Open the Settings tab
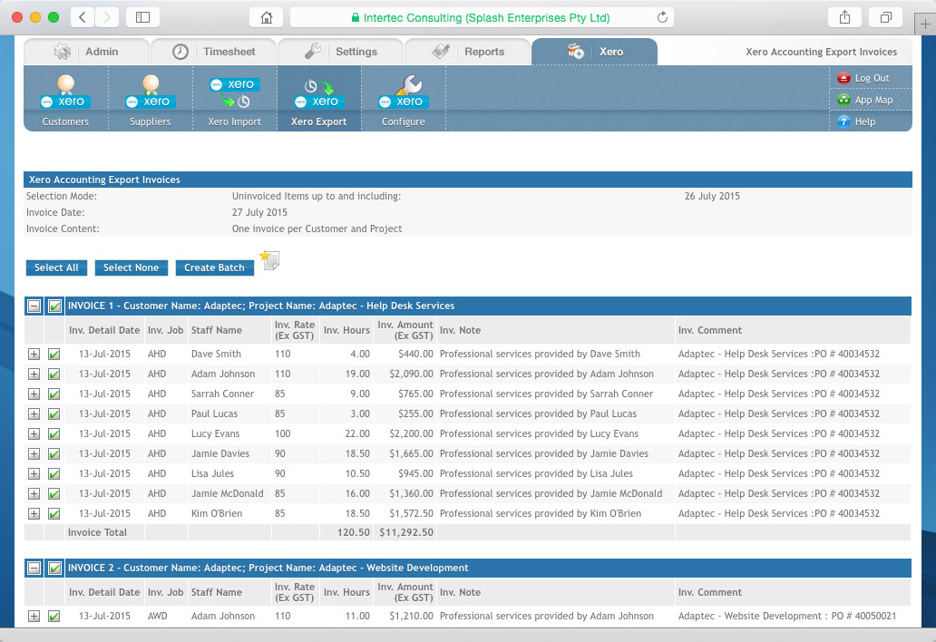936x642 pixels. coord(340,52)
